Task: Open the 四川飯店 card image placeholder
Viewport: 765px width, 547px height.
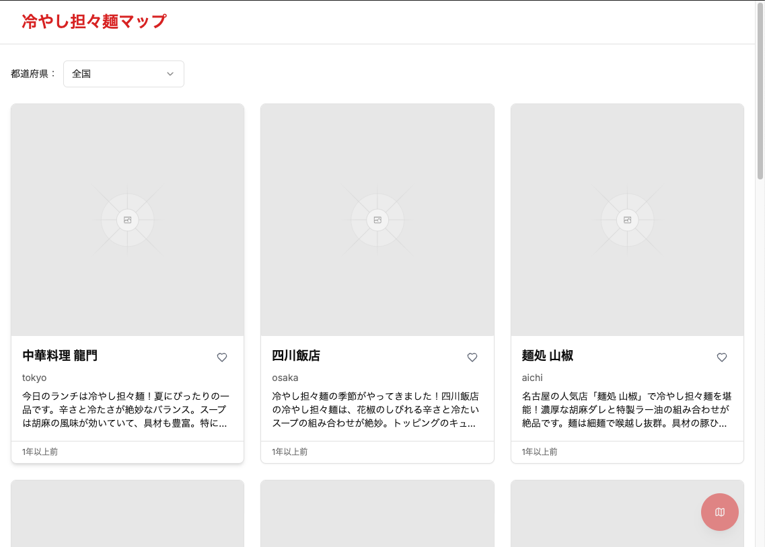Action: click(377, 220)
